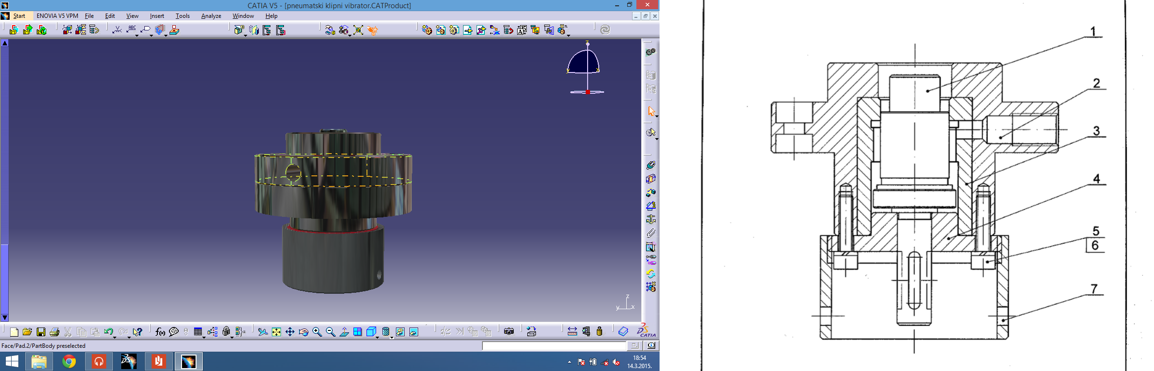
Task: Click the tree scrollbar down arrow
Action: coord(5,318)
